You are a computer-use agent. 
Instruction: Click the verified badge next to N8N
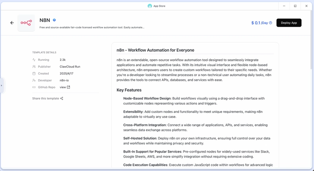54,20
